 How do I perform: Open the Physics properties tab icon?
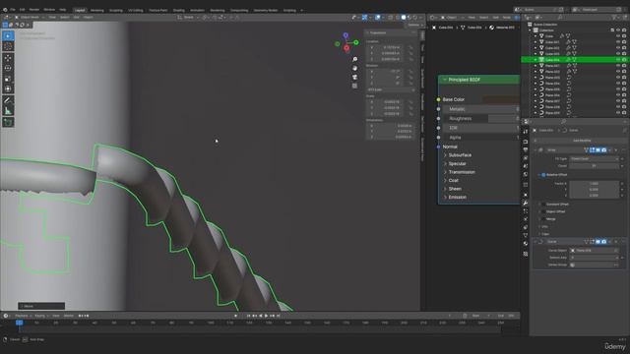point(526,219)
